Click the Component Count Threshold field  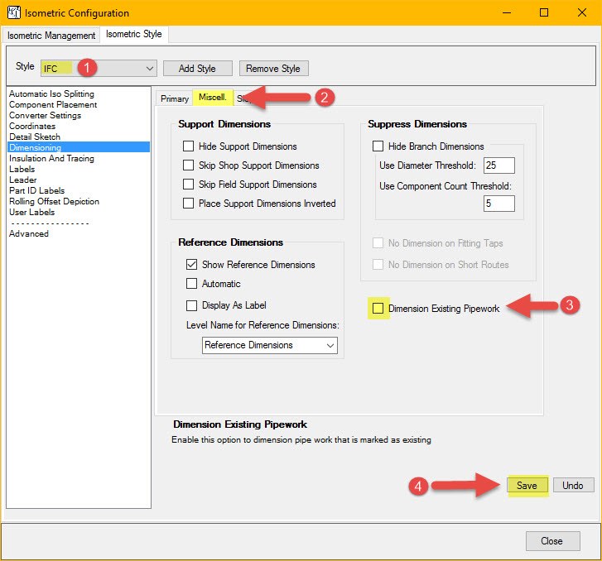[500, 203]
